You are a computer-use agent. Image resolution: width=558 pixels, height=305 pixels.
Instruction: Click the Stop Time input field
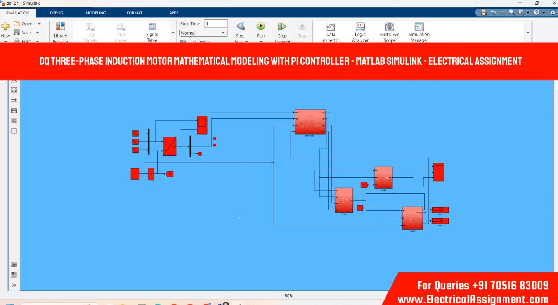(x=216, y=24)
